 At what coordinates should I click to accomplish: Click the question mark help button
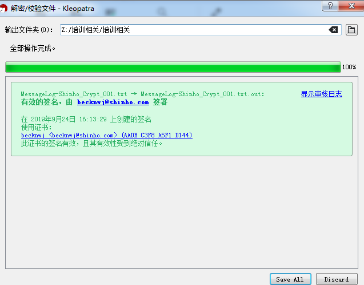(329, 6)
